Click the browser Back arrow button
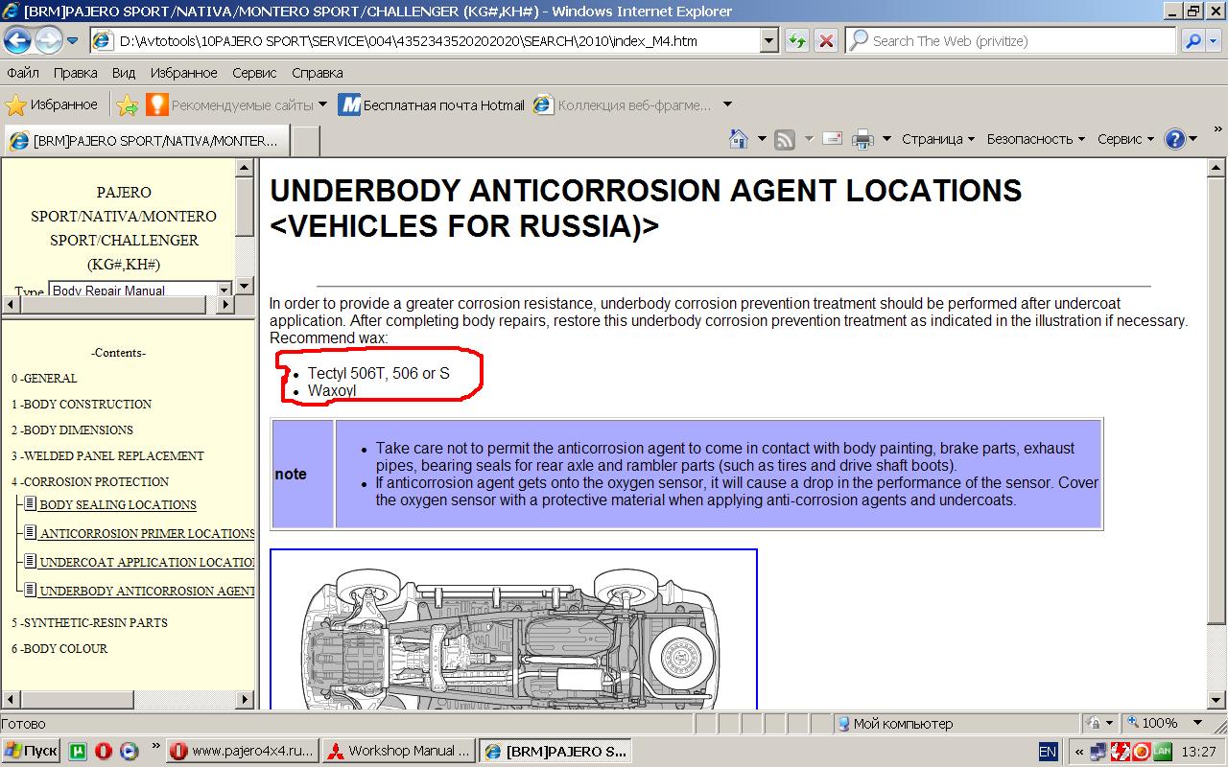1228x767 pixels. tap(17, 40)
